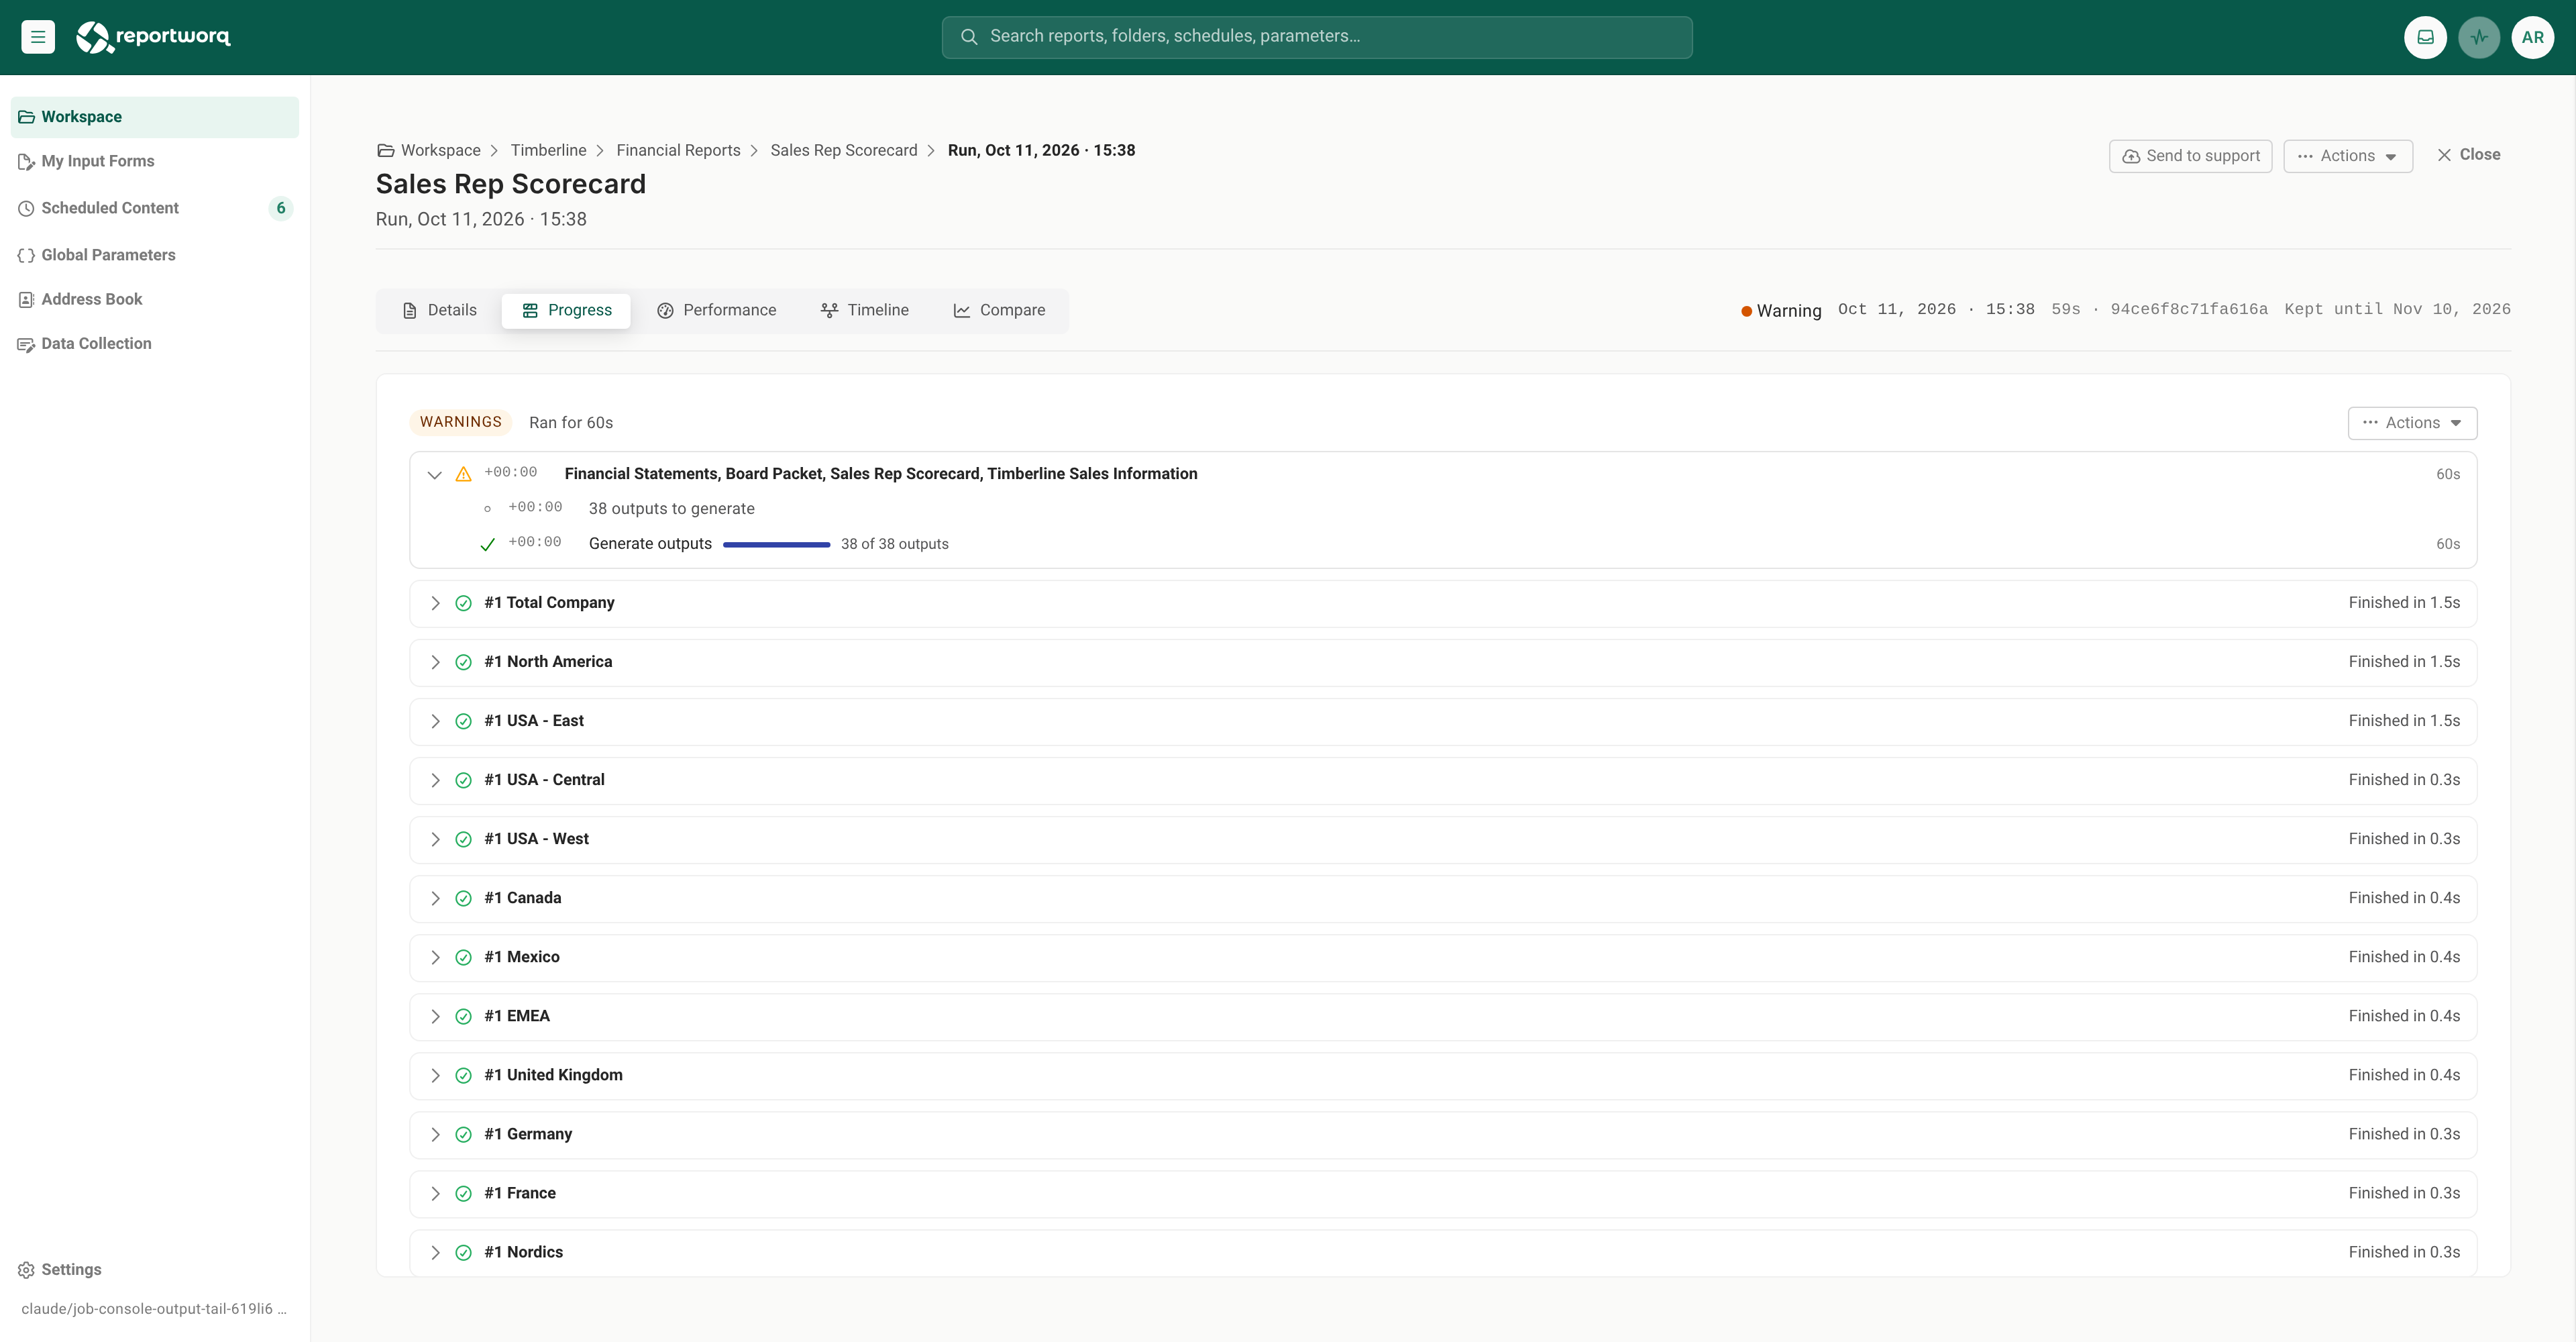Click green check icon beside Canada
Image resolution: width=2576 pixels, height=1342 pixels.
(463, 898)
